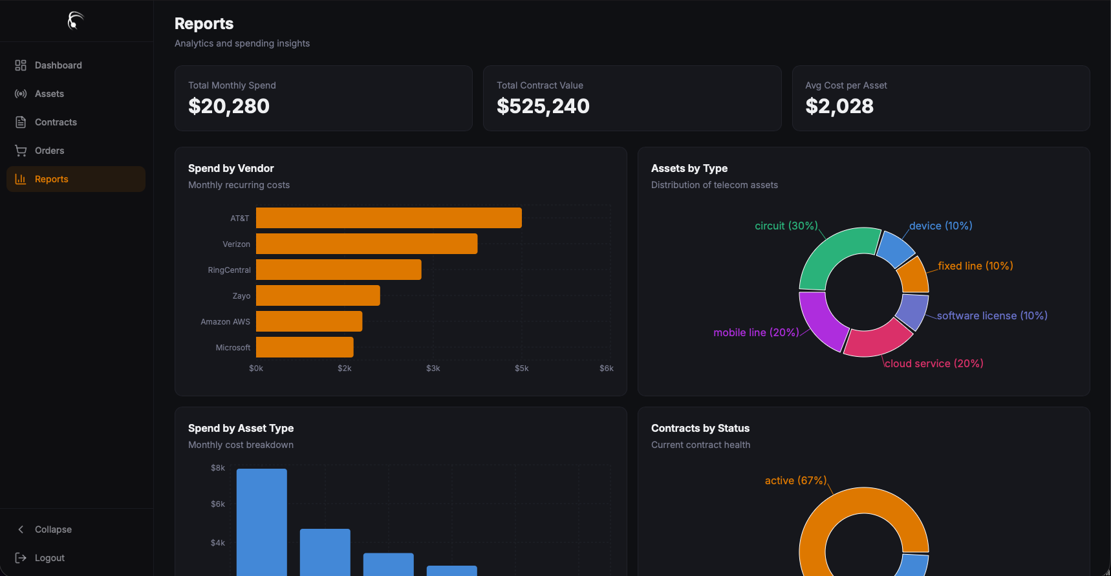
Task: Click the Spend by Asset Type heading
Action: 241,428
